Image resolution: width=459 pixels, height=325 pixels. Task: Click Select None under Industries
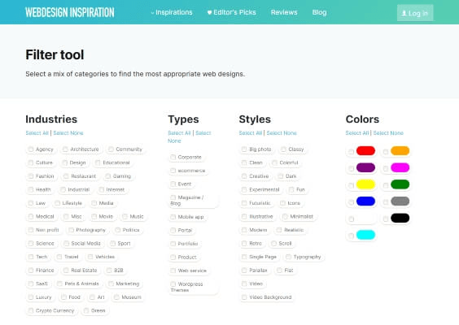[x=68, y=133]
